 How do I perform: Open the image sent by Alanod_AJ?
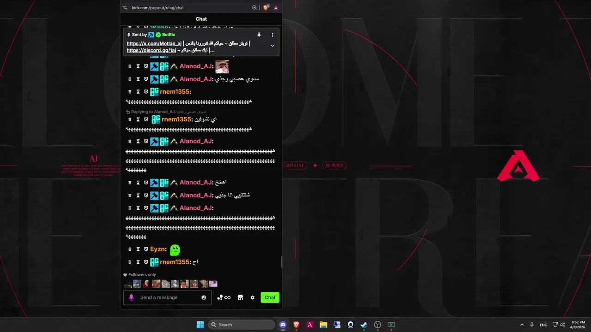[x=222, y=66]
